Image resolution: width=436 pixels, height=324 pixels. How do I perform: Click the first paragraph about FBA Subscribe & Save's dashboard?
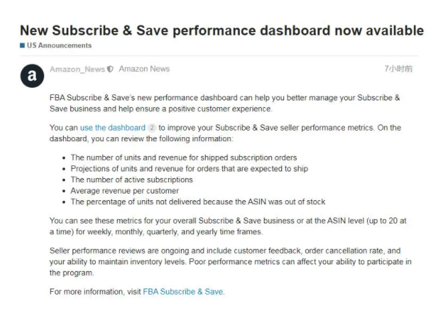tap(224, 103)
